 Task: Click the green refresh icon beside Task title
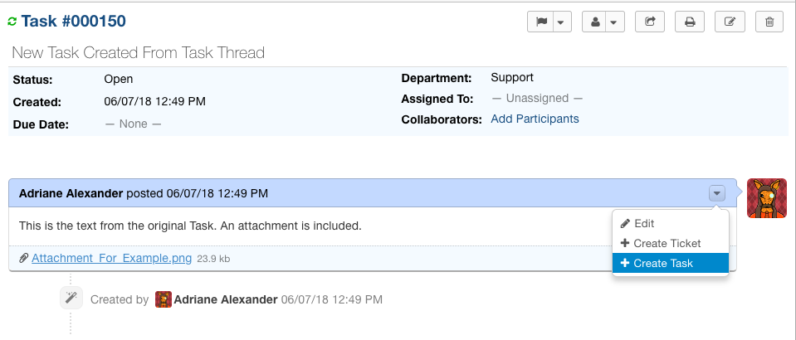tap(12, 21)
